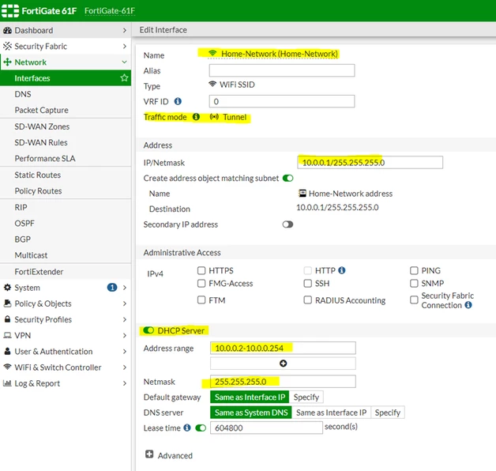Screen dimensions: 496x471
Task: Click the VRF ID info icon
Action: click(x=178, y=101)
